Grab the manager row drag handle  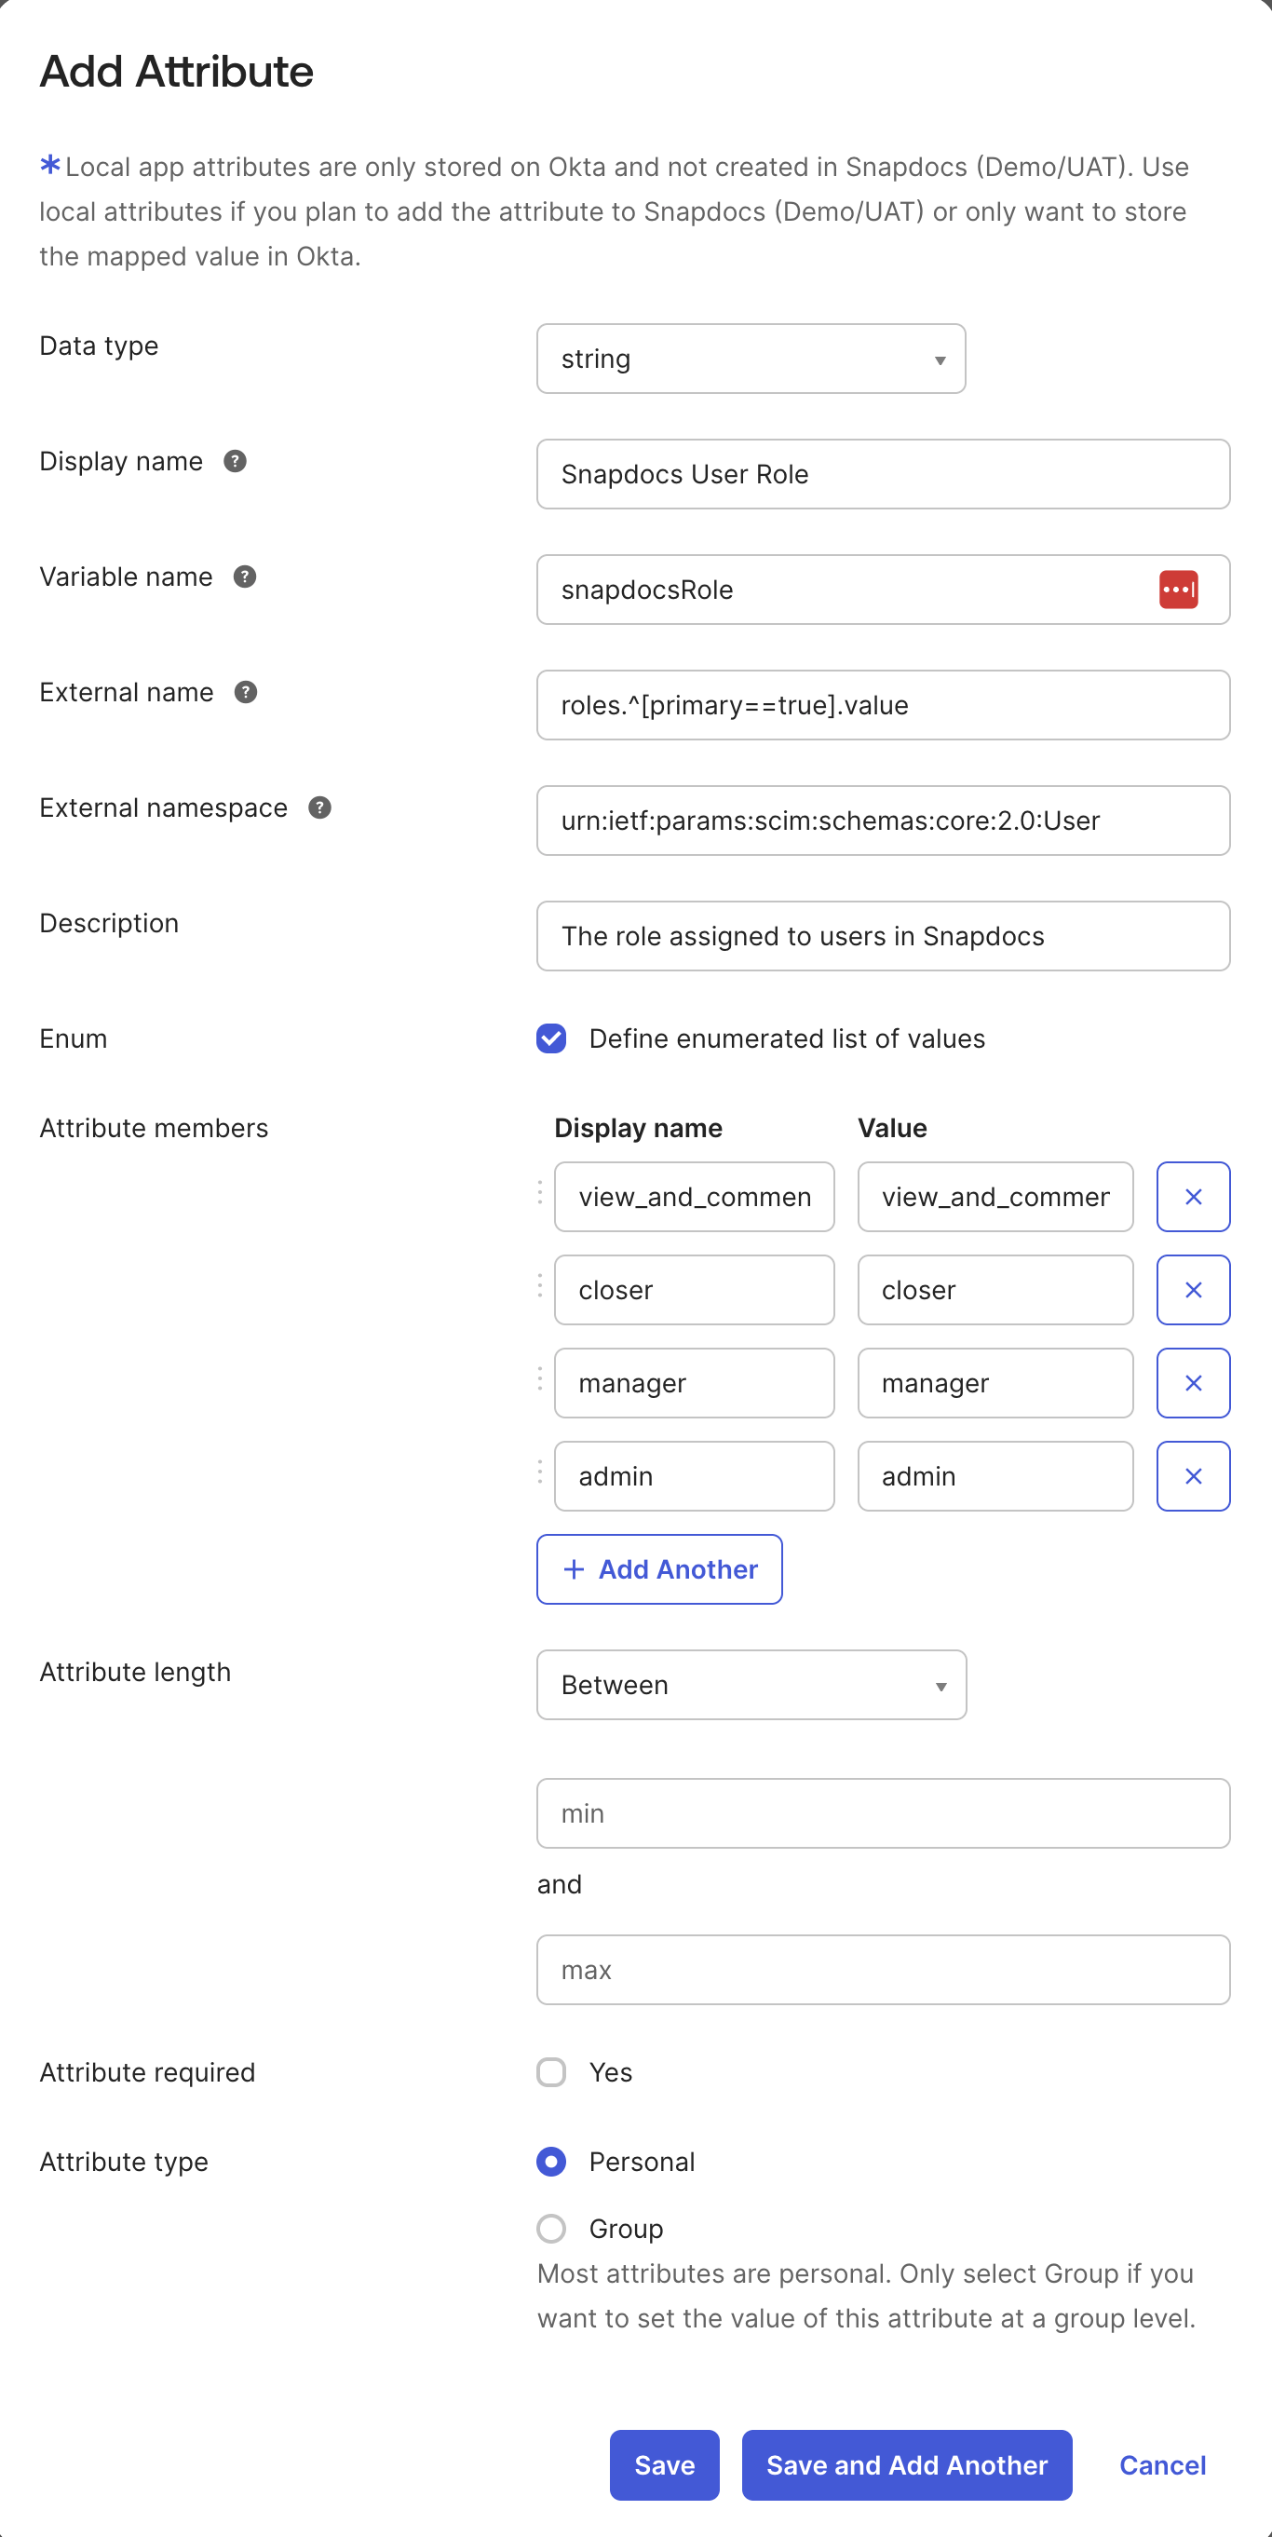click(x=539, y=1378)
